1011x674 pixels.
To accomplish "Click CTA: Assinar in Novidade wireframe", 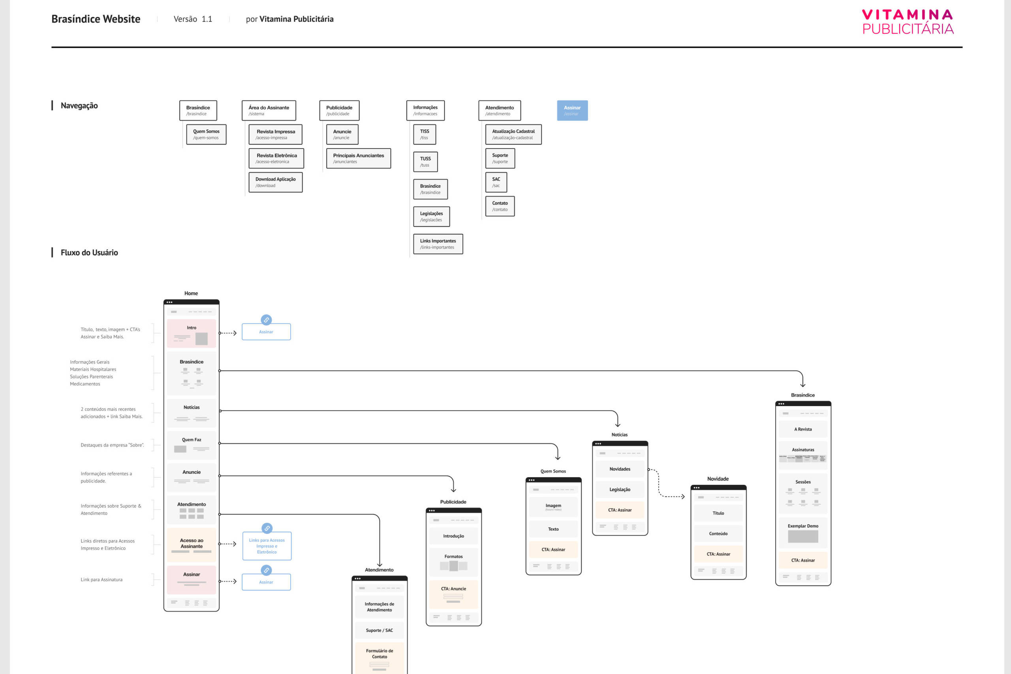I will (718, 554).
